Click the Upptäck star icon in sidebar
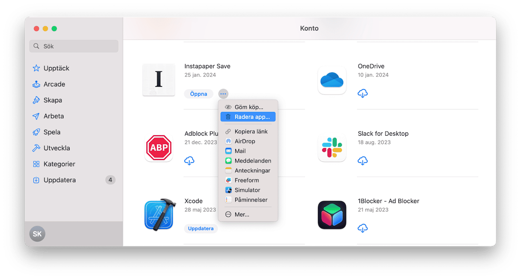The width and height of the screenshot is (521, 279). click(x=36, y=68)
